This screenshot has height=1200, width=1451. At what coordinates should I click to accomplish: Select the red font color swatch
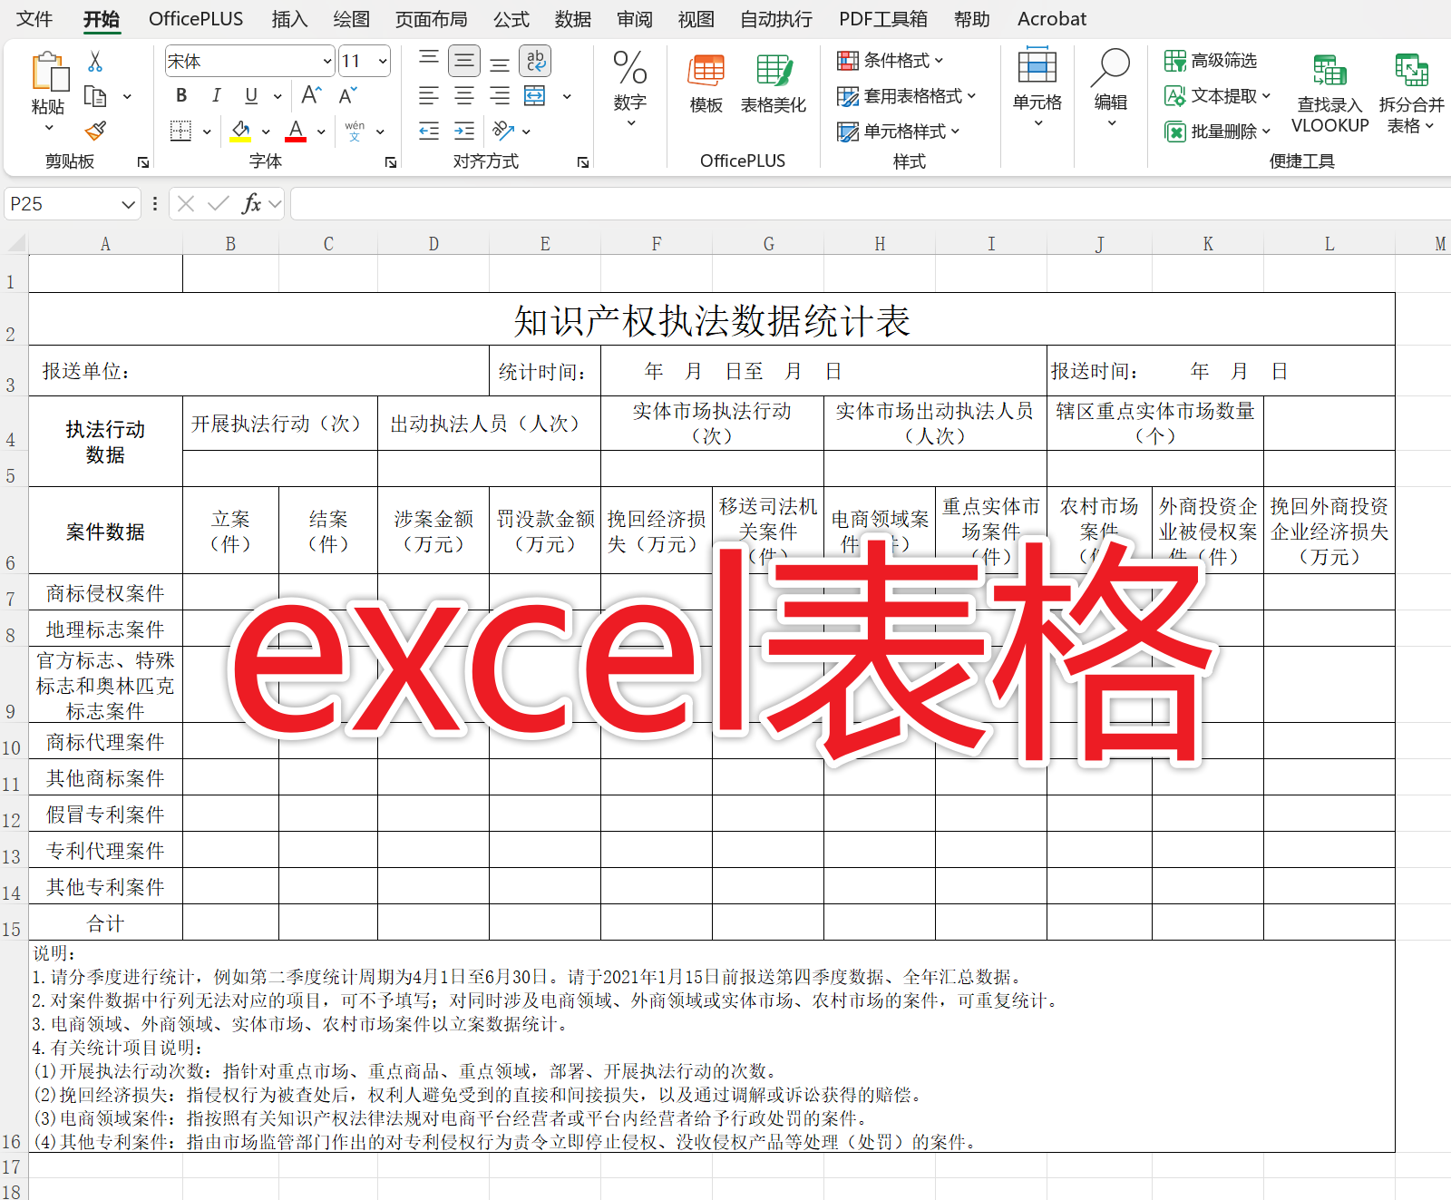[294, 138]
